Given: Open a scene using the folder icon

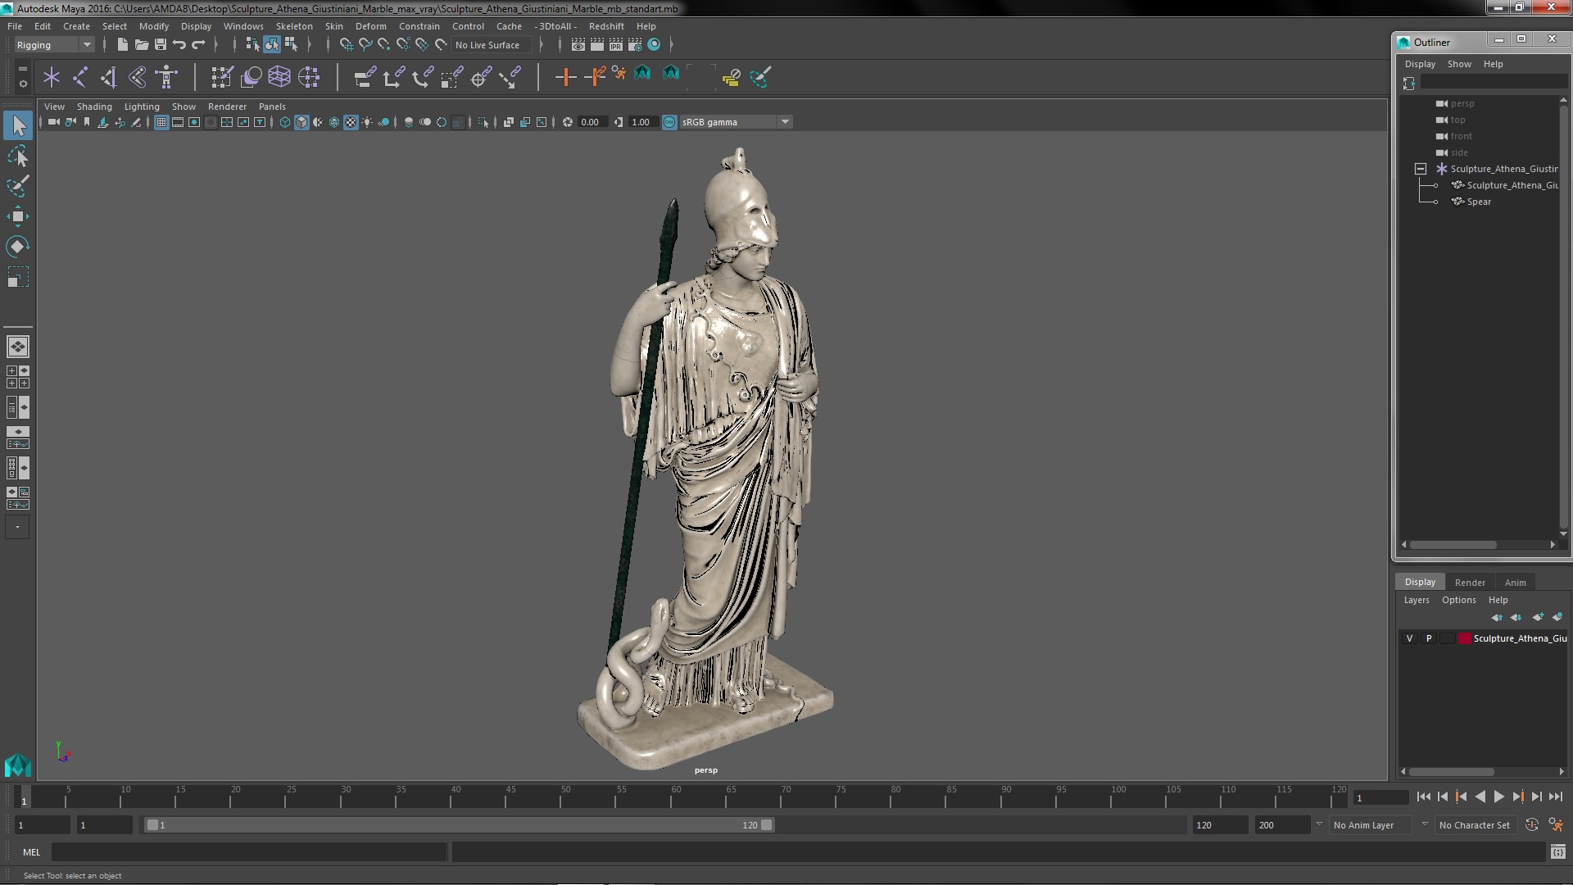Looking at the screenshot, I should 141,45.
